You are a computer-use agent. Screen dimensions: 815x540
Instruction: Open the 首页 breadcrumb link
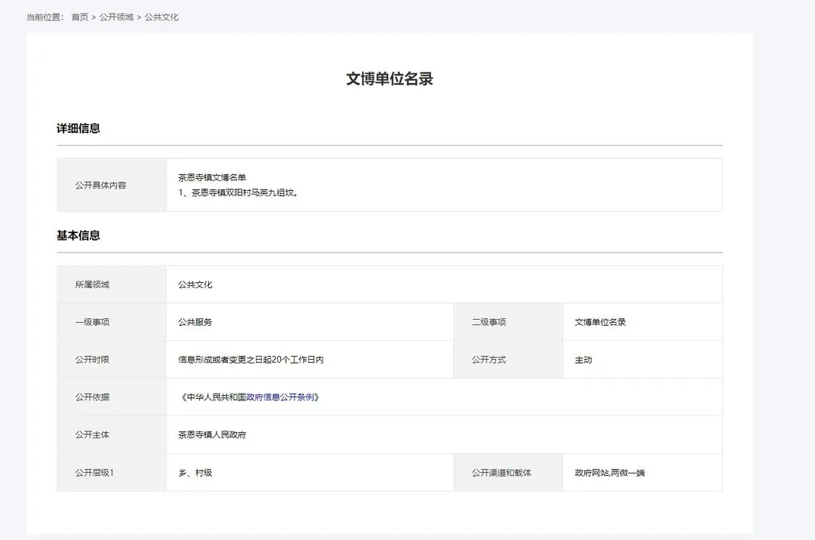pos(79,17)
